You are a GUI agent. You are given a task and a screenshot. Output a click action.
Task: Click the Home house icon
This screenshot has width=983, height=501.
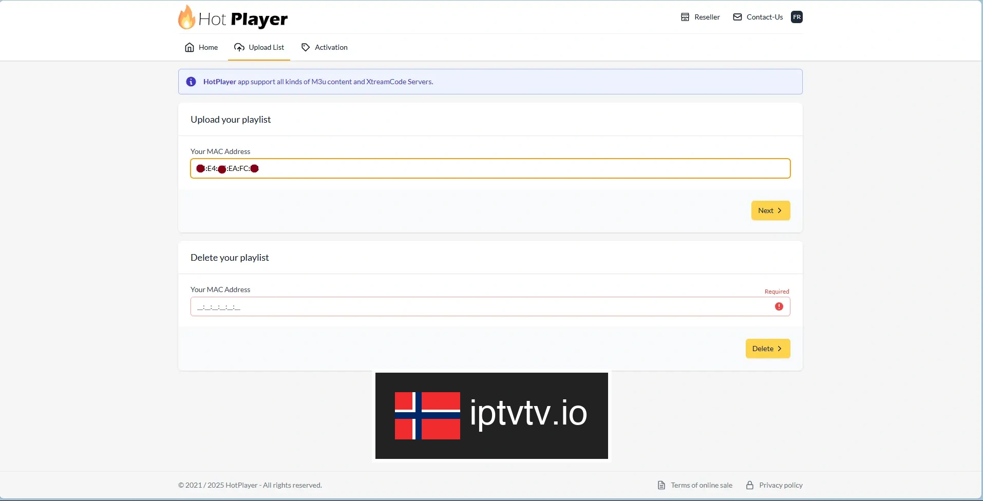click(x=190, y=47)
